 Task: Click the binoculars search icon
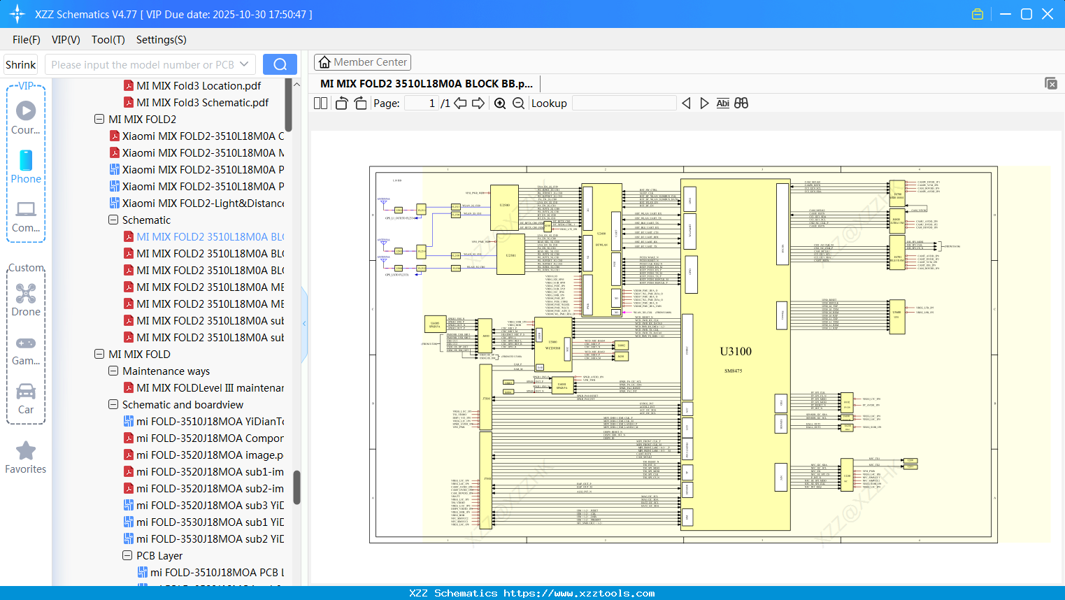(x=741, y=103)
